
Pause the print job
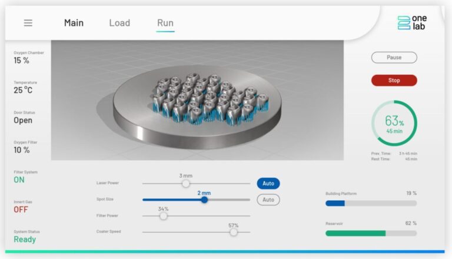[394, 58]
